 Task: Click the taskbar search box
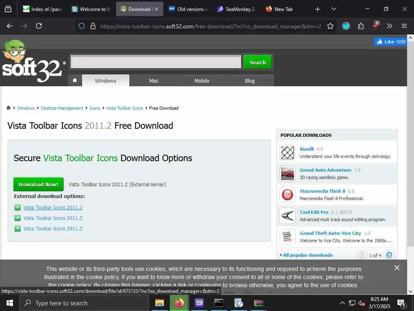click(x=84, y=303)
